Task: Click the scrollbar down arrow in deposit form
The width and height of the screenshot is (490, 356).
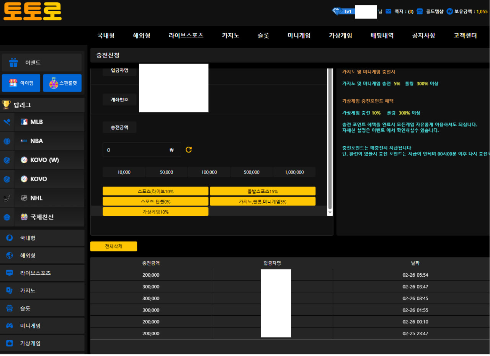Action: (330, 212)
